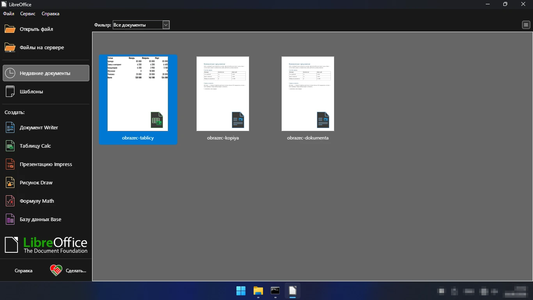The width and height of the screenshot is (533, 300).
Task: Click the Recent Documents clock icon
Action: pos(10,73)
